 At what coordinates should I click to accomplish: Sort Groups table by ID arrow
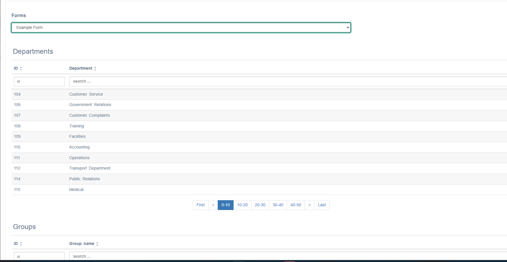[x=21, y=244]
